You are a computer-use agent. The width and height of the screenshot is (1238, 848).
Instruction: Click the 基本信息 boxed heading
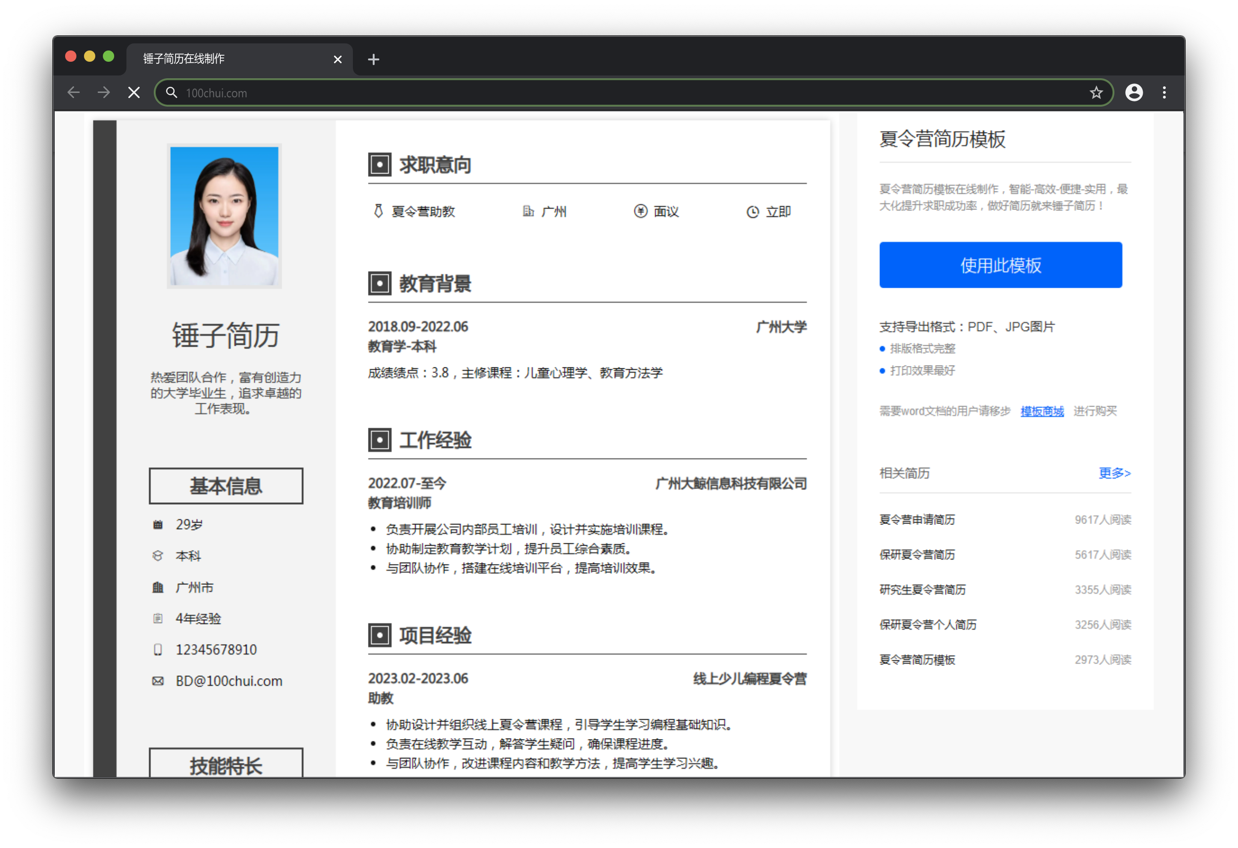point(226,486)
